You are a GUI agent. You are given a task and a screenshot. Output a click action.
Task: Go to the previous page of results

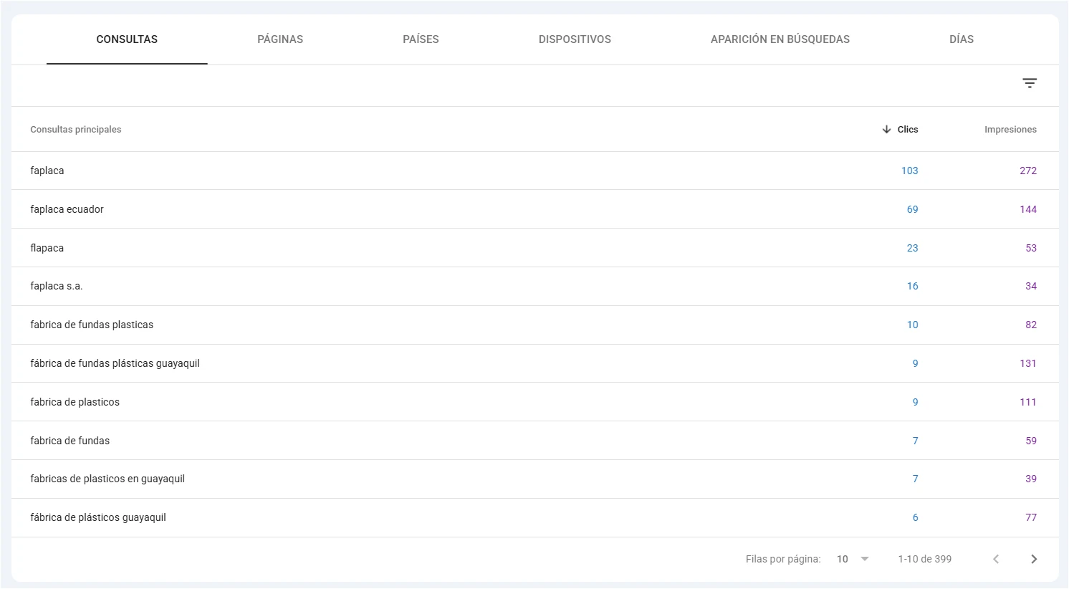996,559
